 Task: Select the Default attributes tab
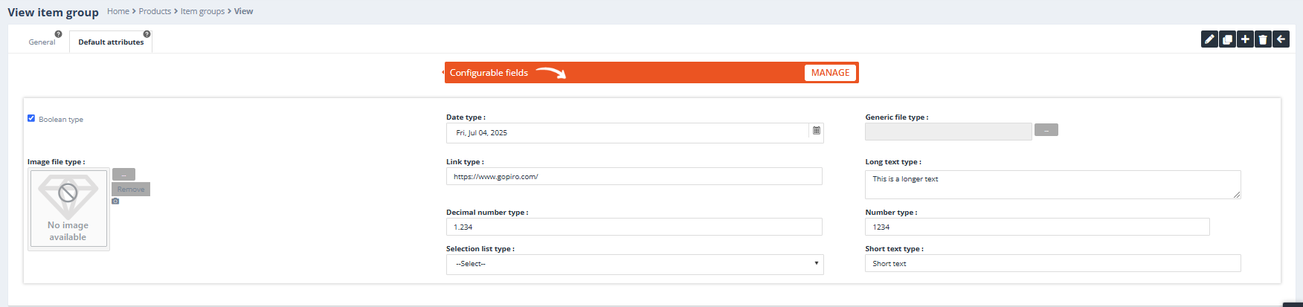[x=111, y=42]
